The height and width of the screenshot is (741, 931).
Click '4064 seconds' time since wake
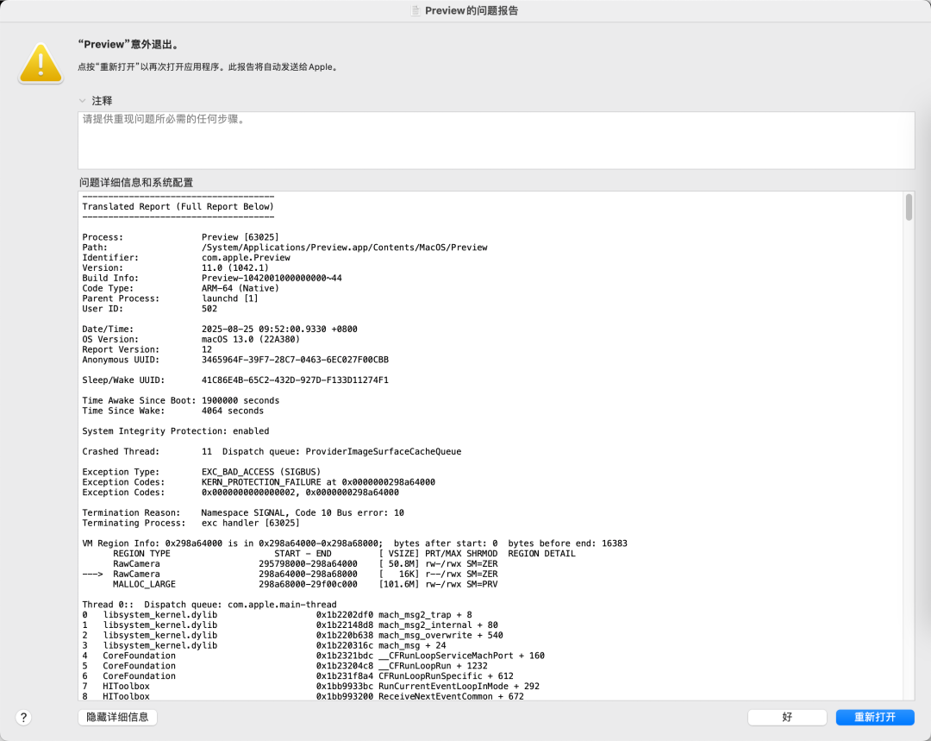232,411
